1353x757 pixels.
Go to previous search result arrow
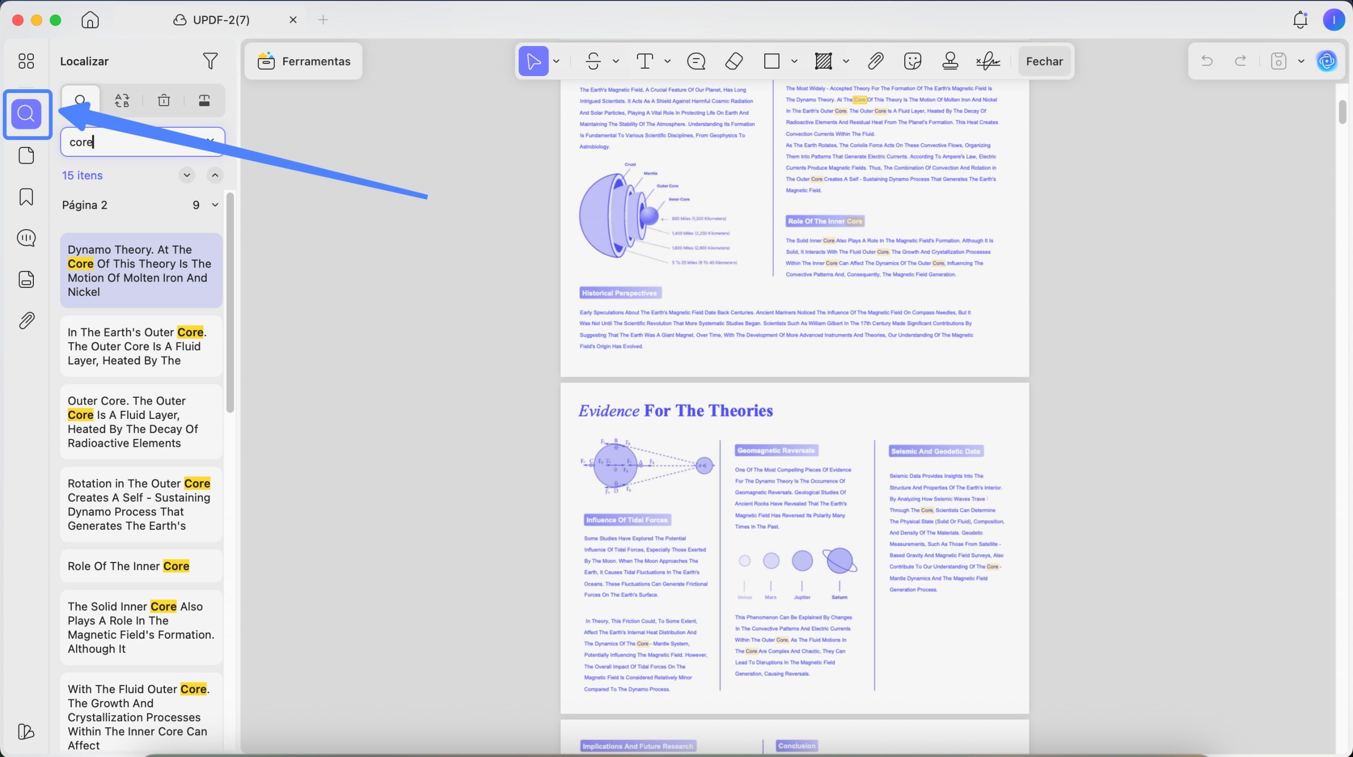[215, 175]
